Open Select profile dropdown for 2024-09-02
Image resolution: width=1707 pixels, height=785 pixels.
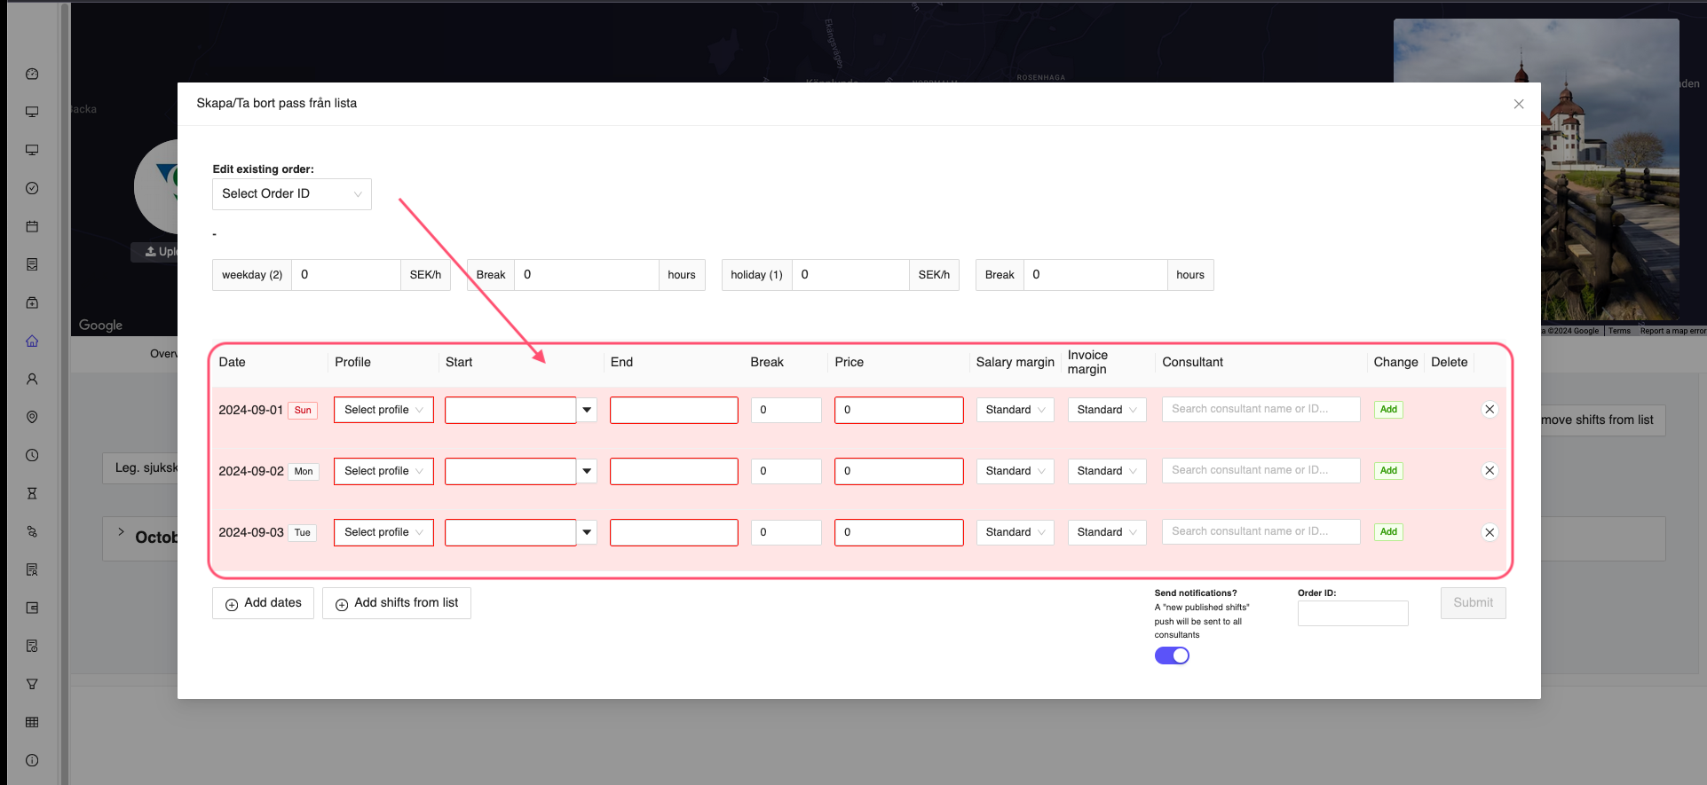click(383, 471)
